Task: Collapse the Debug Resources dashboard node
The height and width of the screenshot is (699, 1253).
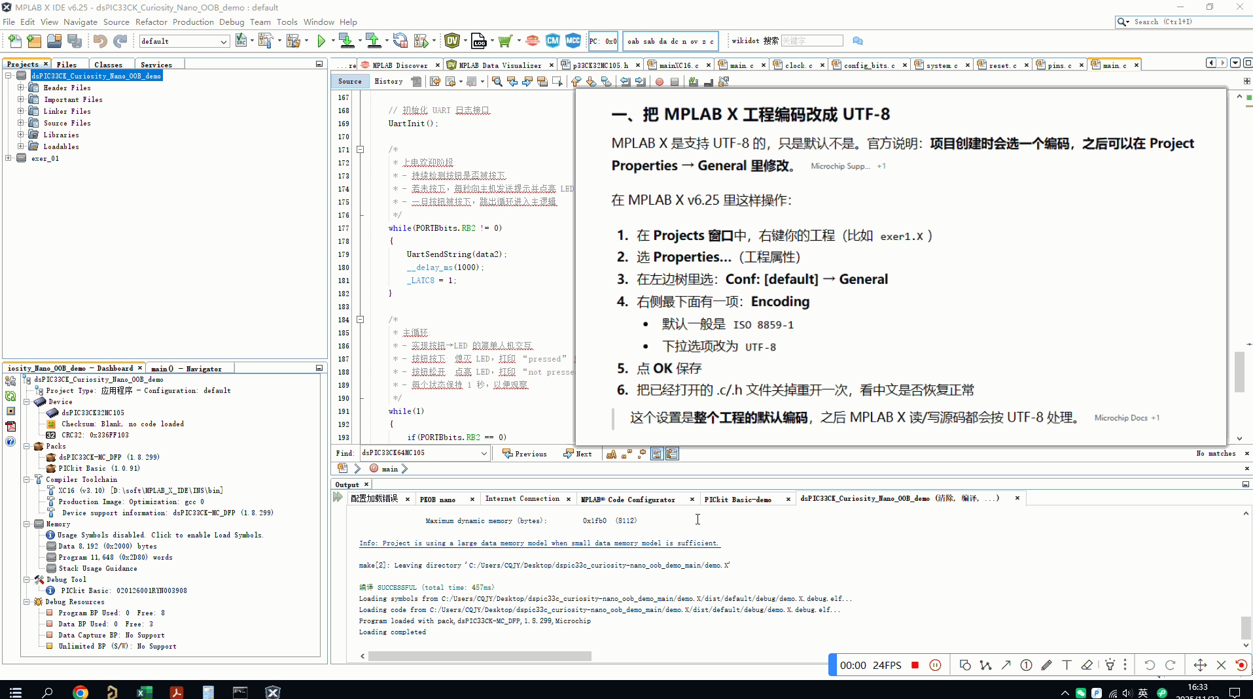Action: pos(27,602)
